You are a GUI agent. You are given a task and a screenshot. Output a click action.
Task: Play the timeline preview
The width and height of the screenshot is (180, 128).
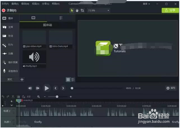coord(47,88)
